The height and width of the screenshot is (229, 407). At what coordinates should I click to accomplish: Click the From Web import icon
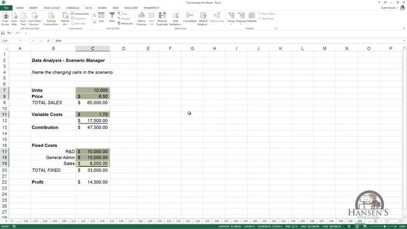pos(14,19)
